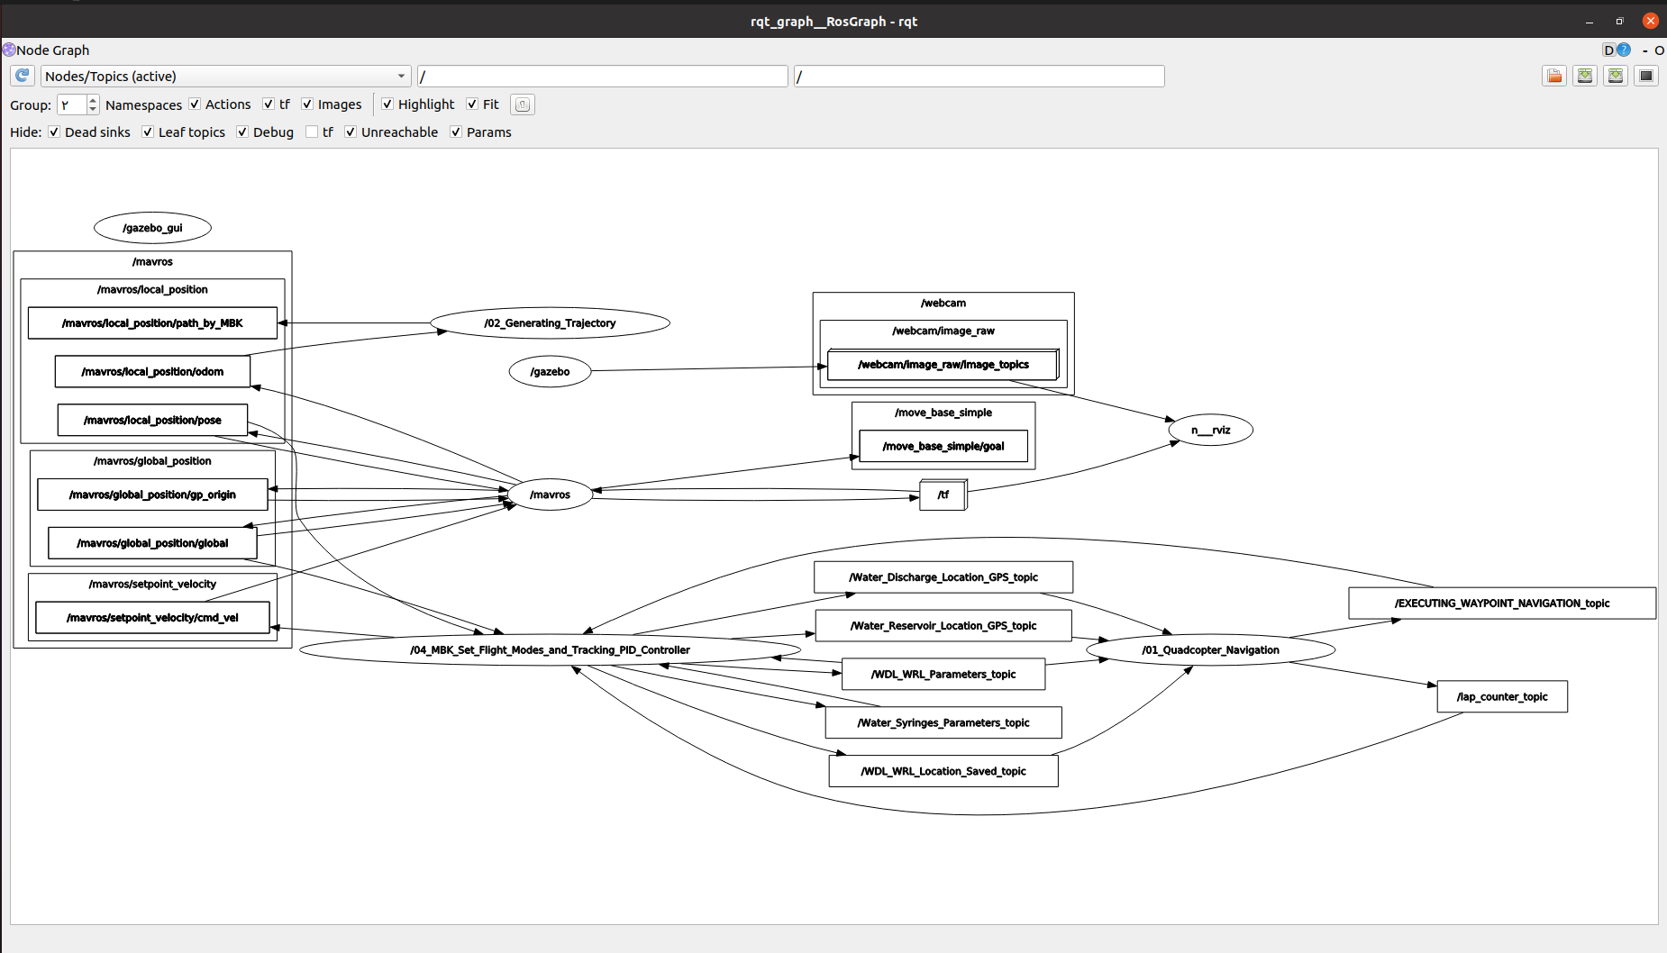Select the /01_Quadcopter_Navigation node

pyautogui.click(x=1210, y=650)
